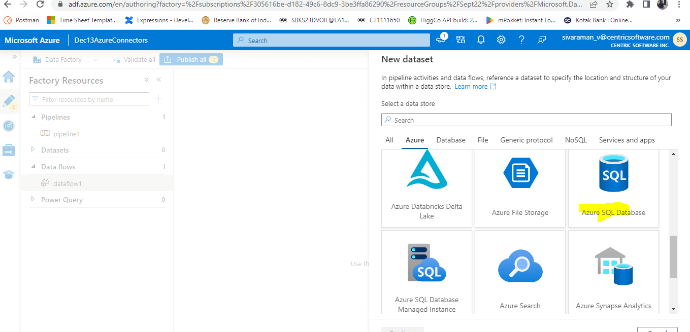690x332 pixels.
Task: Switch to the Database category tab
Action: point(450,140)
